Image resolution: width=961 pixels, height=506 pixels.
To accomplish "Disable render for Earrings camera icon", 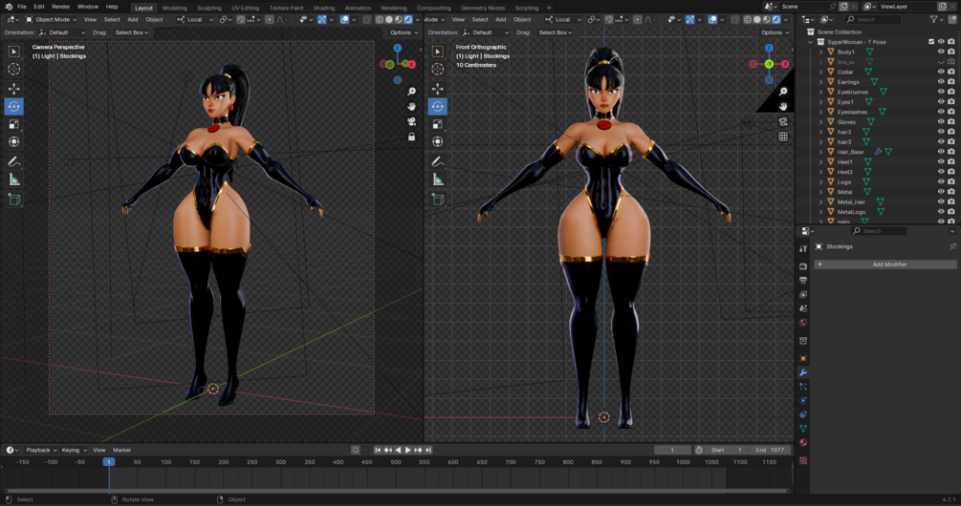I will (x=951, y=82).
